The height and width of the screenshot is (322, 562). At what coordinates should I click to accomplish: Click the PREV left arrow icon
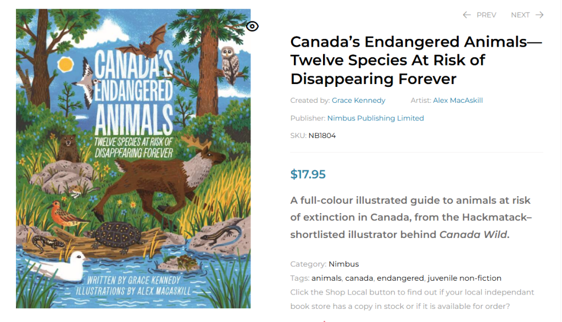click(x=467, y=15)
